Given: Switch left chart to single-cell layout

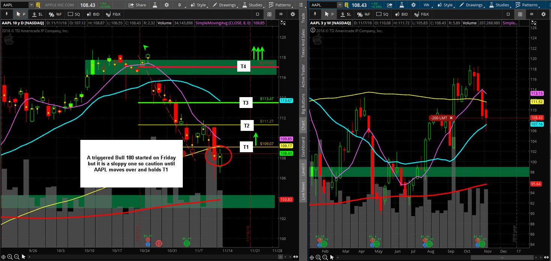Looking at the screenshot, I should tap(257, 14).
